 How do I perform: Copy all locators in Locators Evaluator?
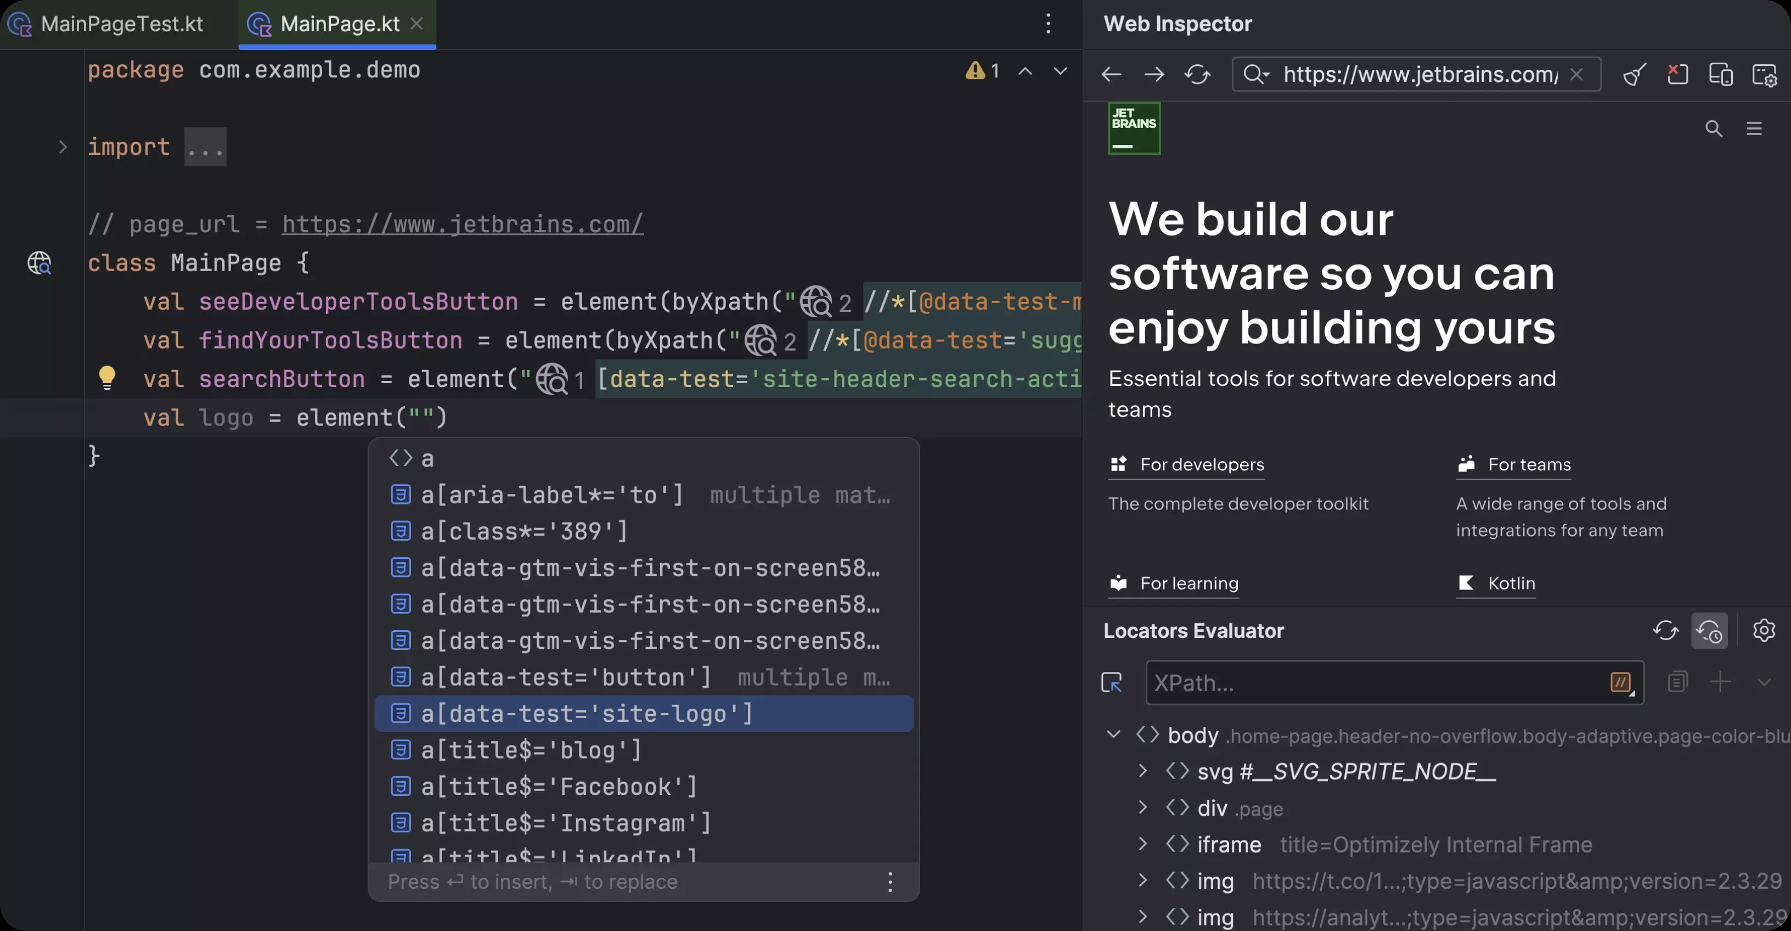coord(1677,682)
